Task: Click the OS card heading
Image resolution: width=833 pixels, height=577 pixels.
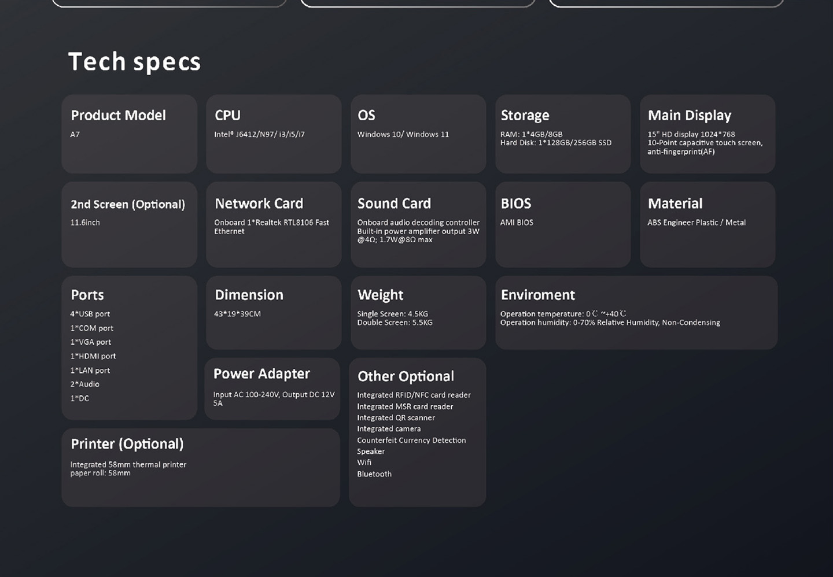Action: pyautogui.click(x=366, y=116)
